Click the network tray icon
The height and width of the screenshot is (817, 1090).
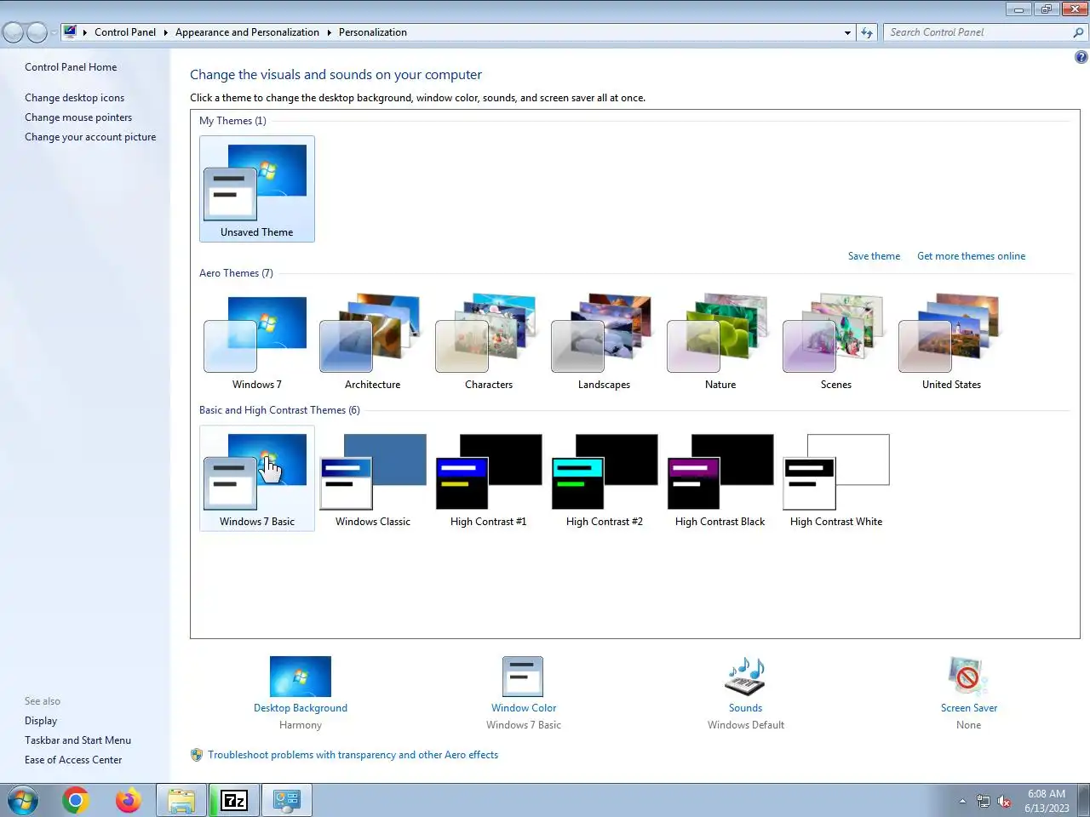coord(983,801)
